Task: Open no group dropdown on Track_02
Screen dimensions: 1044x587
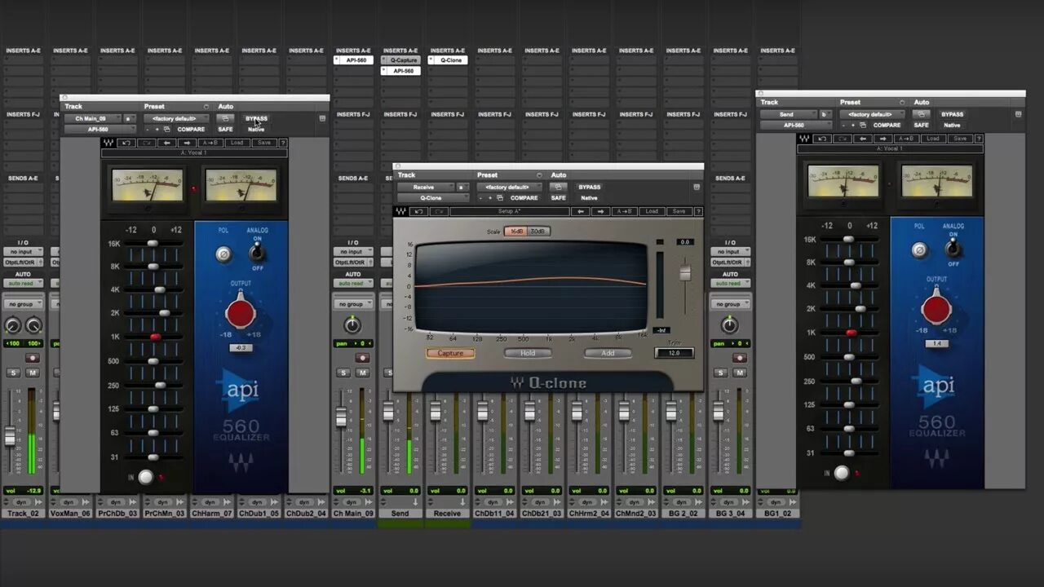Action: click(x=23, y=304)
